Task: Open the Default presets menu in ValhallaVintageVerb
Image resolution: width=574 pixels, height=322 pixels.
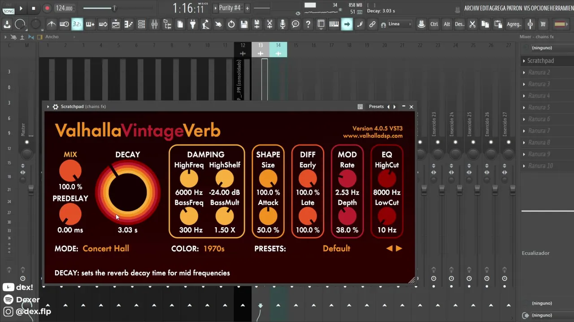Action: click(336, 249)
